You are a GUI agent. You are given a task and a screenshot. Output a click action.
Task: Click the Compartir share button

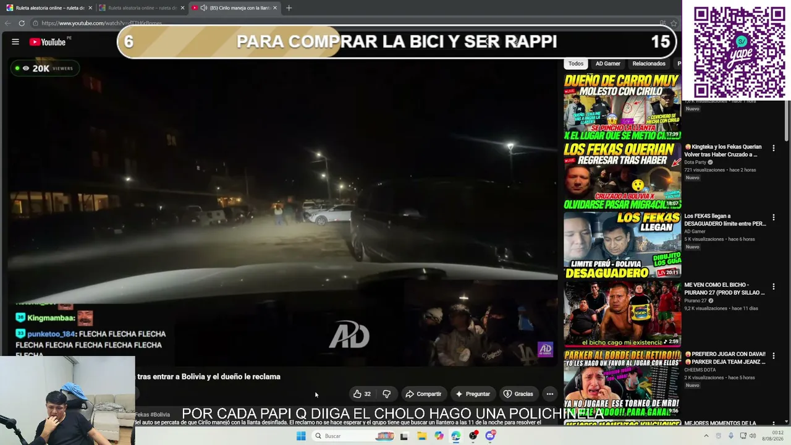[423, 394]
